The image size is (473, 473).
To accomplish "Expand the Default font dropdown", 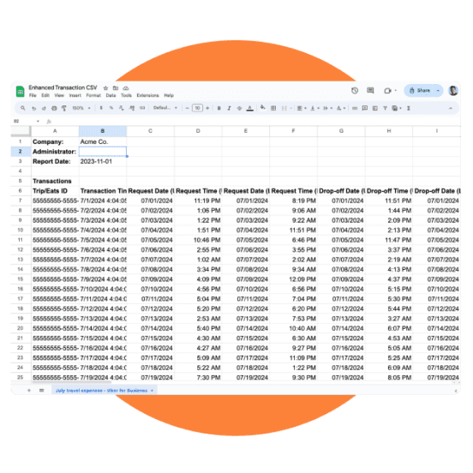I will point(165,108).
